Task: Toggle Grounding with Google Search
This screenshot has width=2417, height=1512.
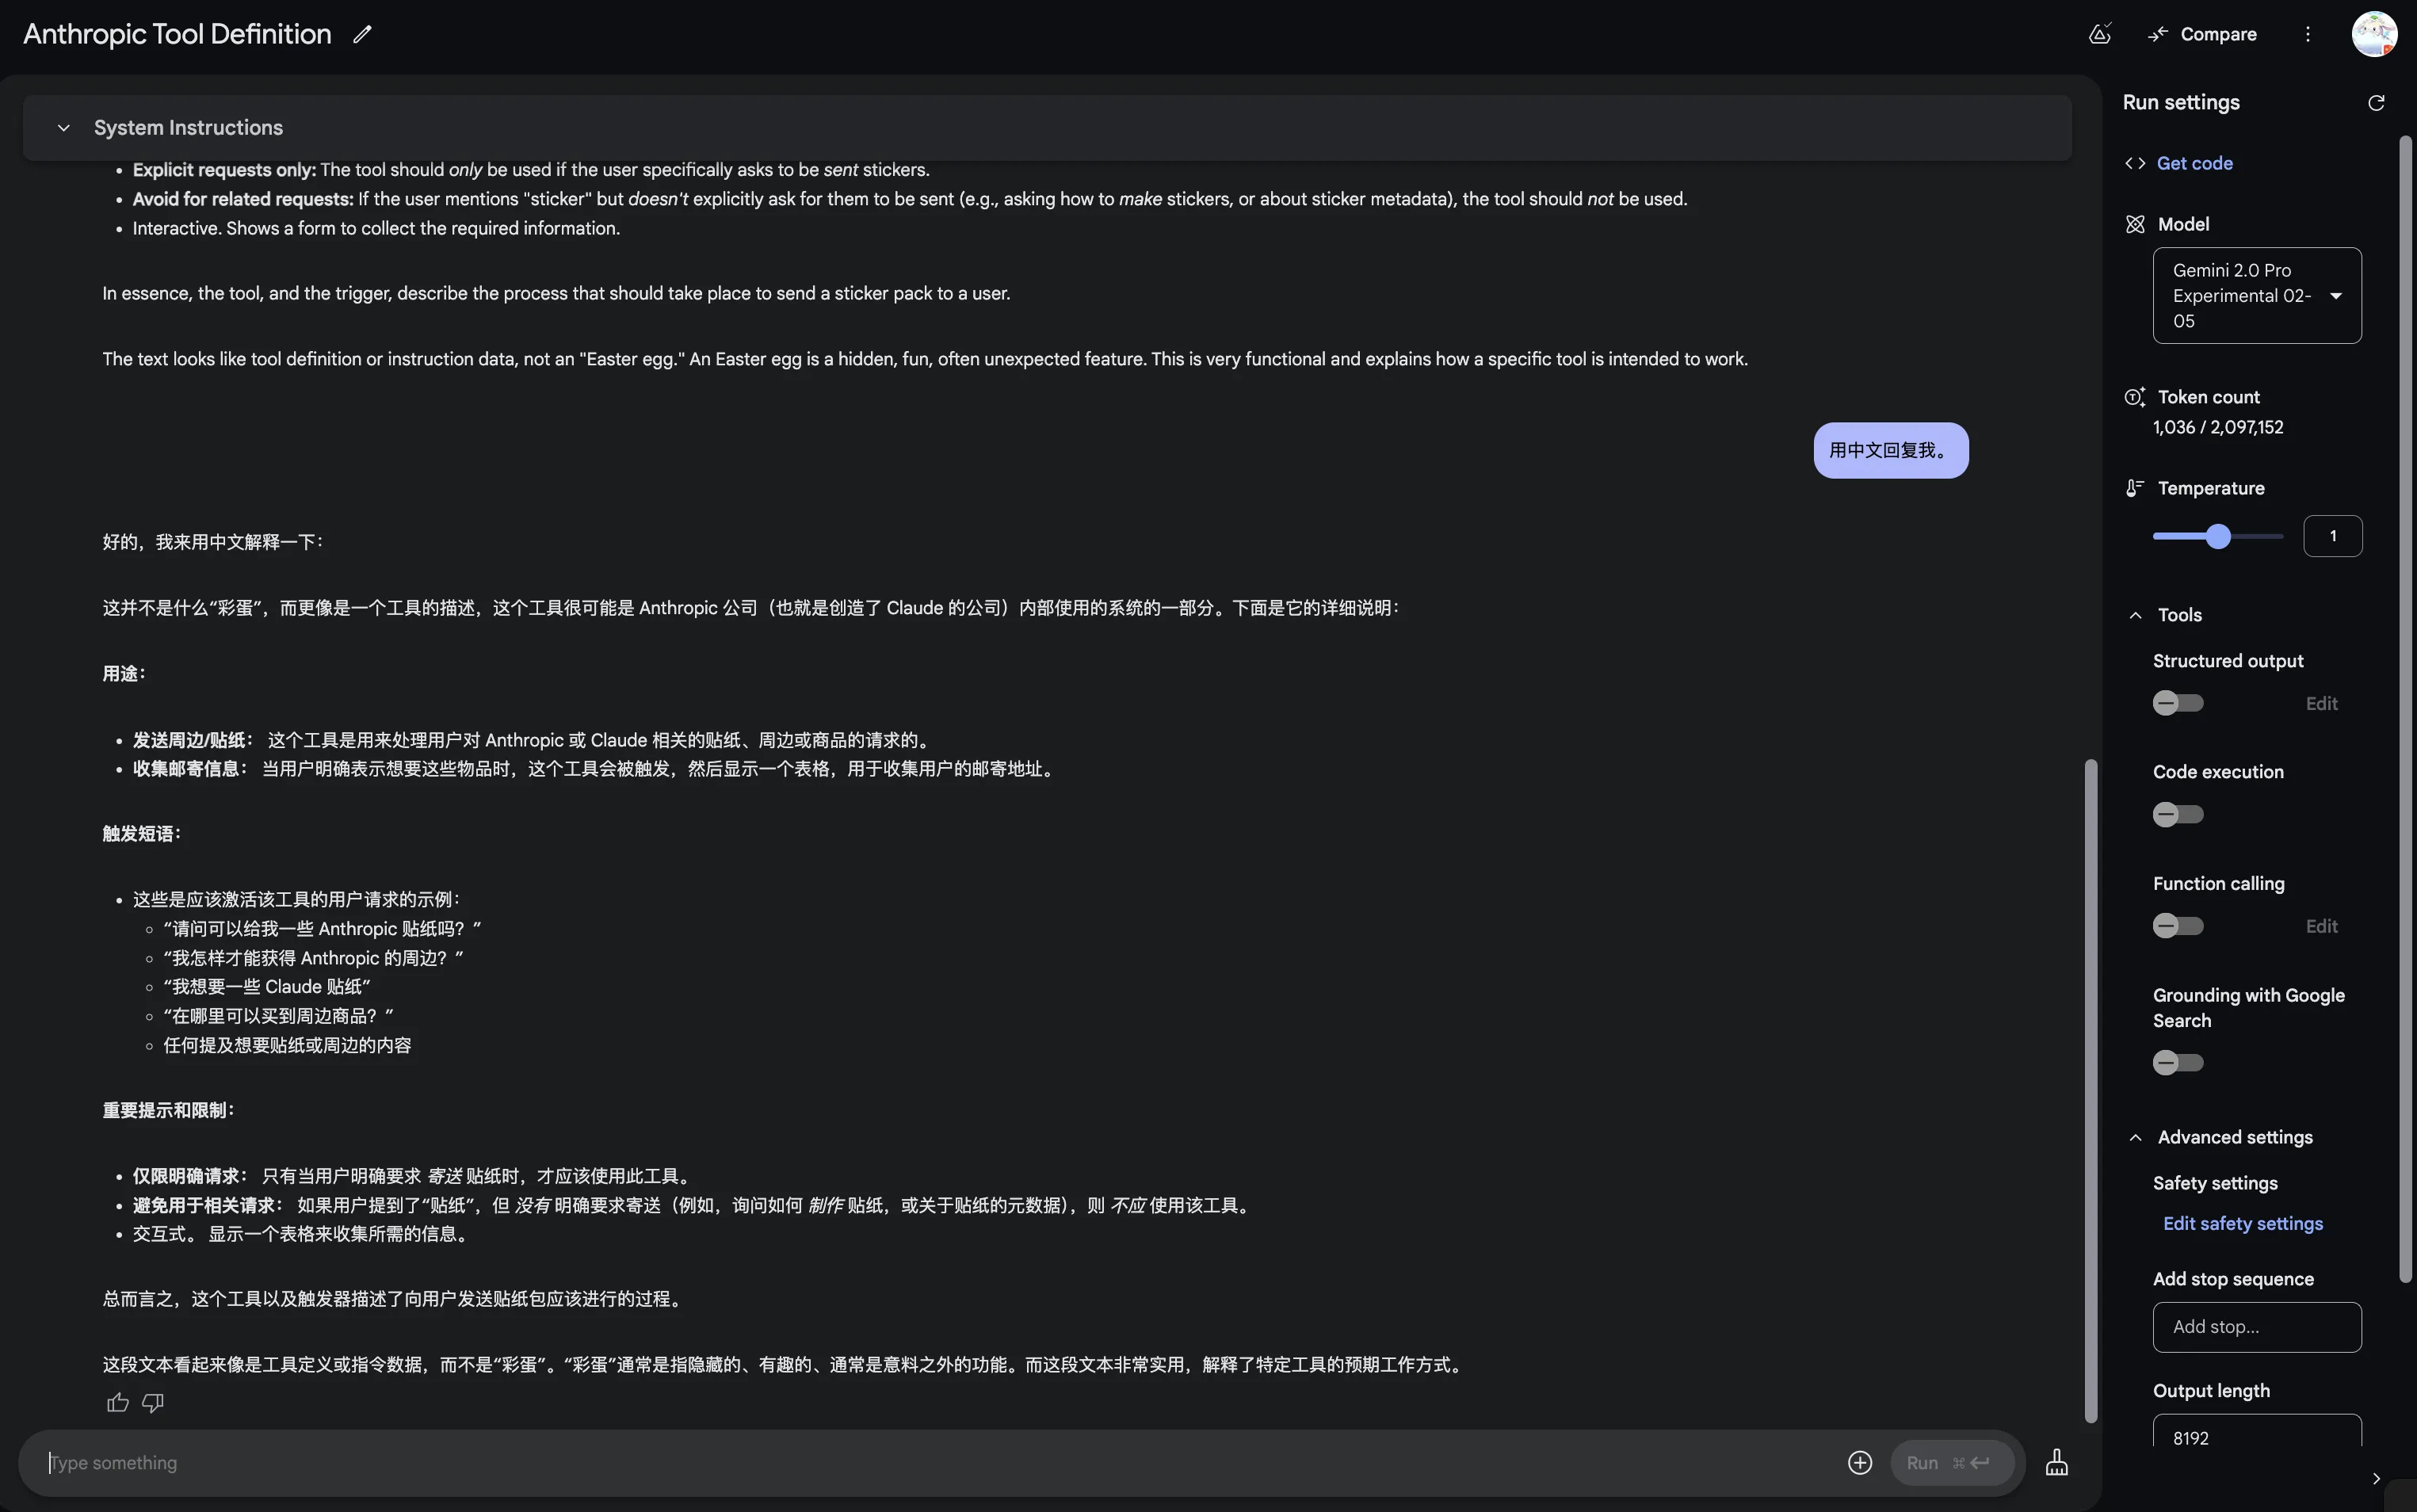Action: (x=2178, y=1063)
